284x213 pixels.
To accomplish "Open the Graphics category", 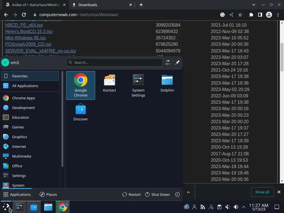I will coord(30,137).
